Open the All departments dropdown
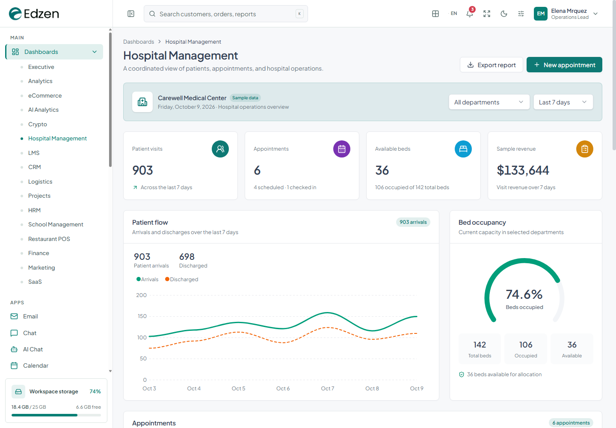Viewport: 616px width, 428px height. tap(489, 102)
